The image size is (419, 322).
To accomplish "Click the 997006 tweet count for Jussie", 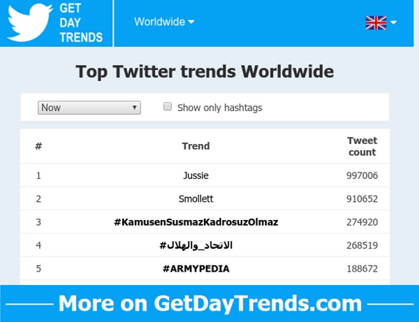I will tap(362, 175).
